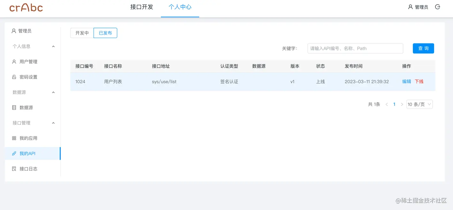Click 编辑 link for 用户列表 row
Screen dimensions: 453x210
(x=407, y=82)
